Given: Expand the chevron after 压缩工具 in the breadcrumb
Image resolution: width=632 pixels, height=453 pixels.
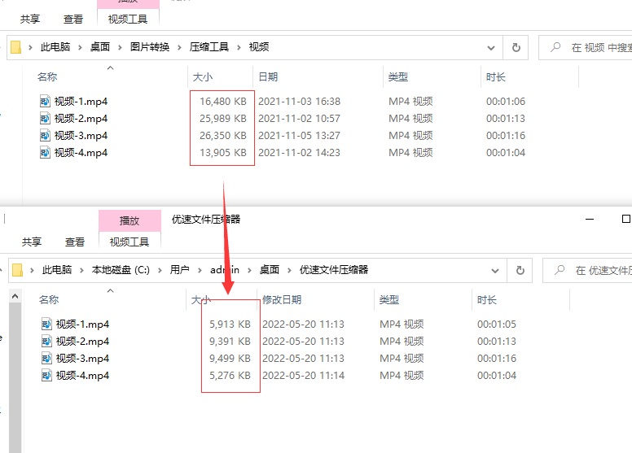Looking at the screenshot, I should (239, 47).
